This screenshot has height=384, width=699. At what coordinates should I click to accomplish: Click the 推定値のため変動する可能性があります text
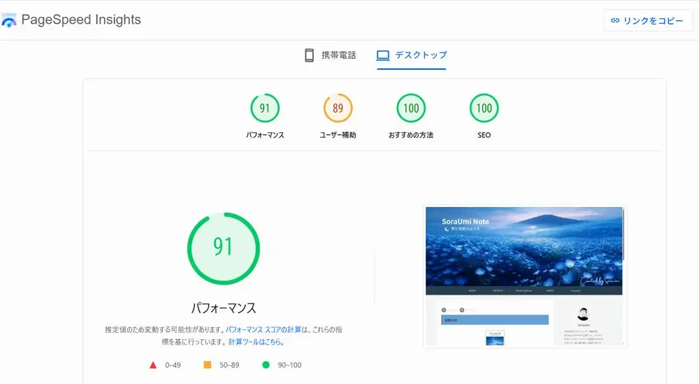click(x=165, y=329)
